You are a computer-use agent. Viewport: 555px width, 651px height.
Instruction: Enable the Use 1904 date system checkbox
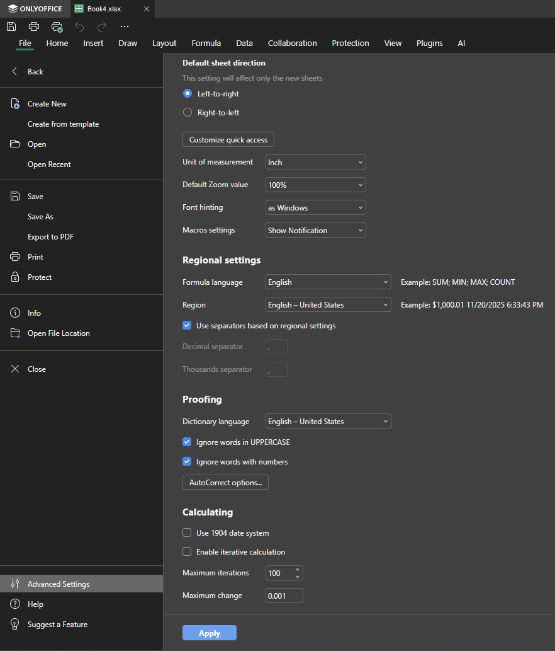187,533
